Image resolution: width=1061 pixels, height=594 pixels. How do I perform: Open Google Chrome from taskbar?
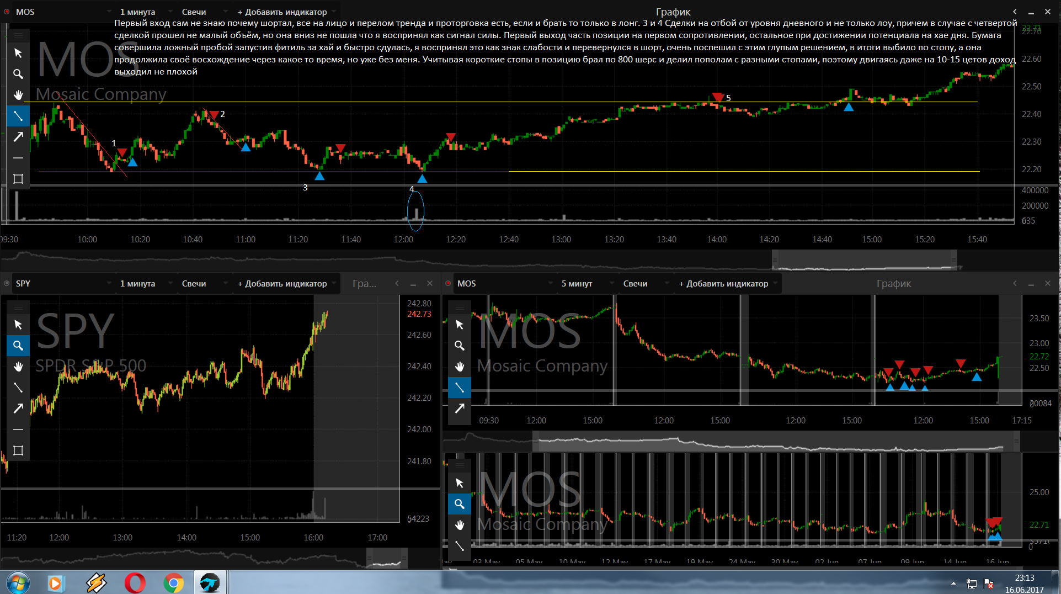(173, 582)
